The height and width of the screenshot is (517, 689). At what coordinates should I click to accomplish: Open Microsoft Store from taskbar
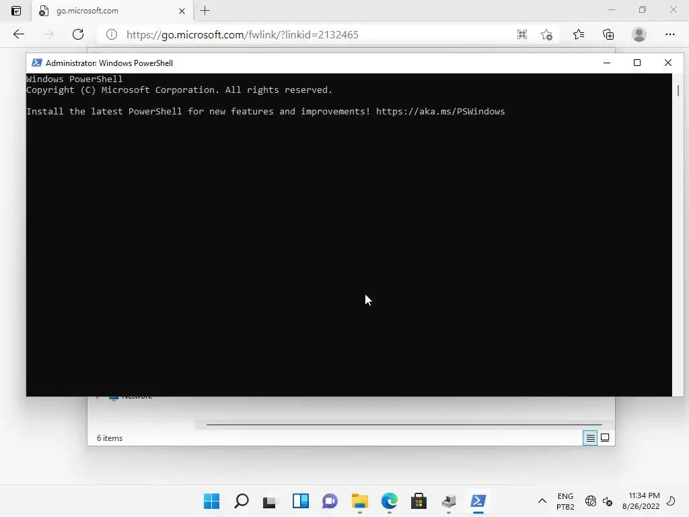click(419, 501)
